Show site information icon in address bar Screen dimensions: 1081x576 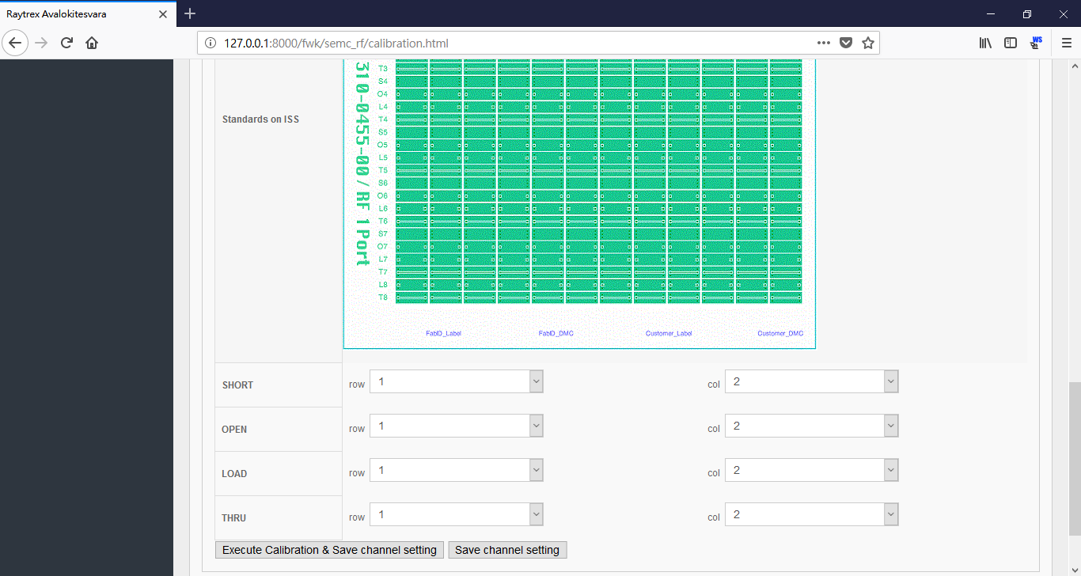pyautogui.click(x=211, y=44)
